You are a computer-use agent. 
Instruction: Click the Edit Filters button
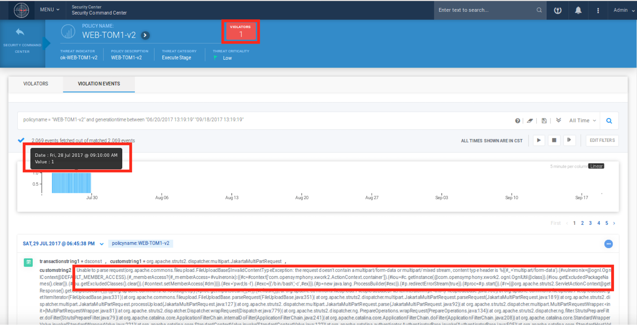point(602,140)
